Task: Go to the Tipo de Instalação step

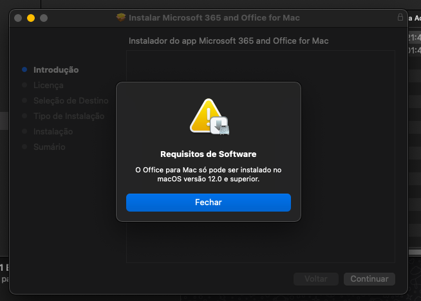Action: tap(69, 116)
